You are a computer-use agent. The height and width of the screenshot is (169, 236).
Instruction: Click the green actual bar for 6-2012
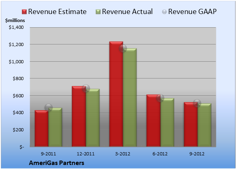[x=167, y=123]
